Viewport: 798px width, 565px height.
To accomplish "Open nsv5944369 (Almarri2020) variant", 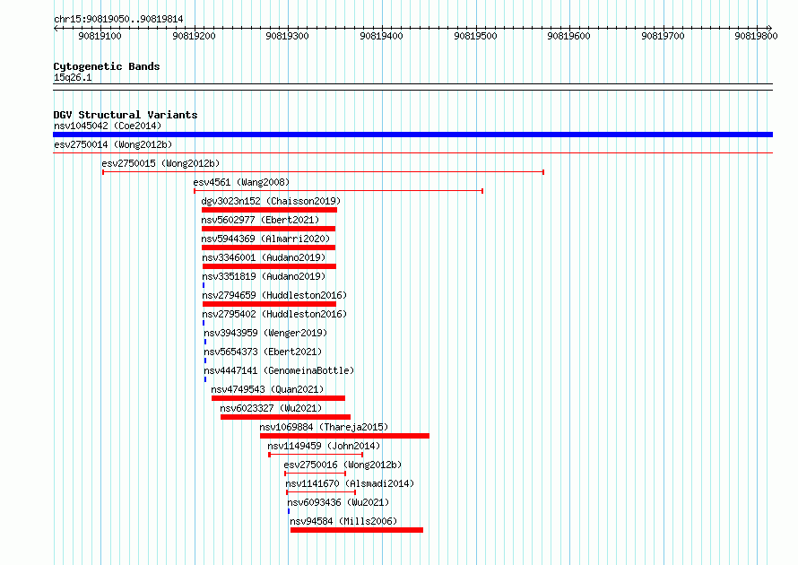I will (265, 239).
